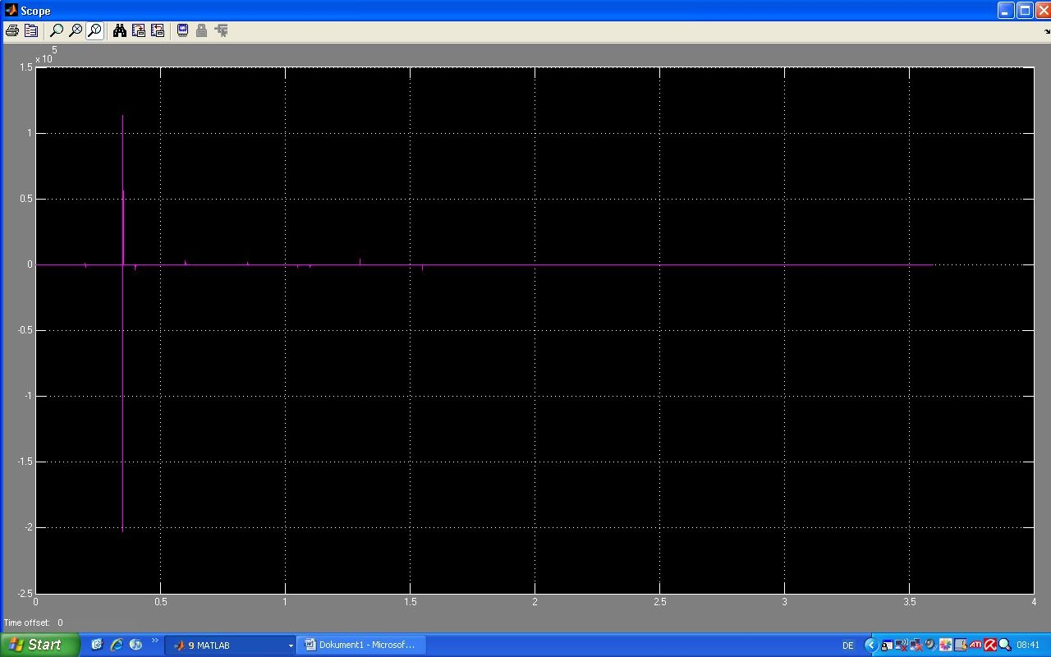Click the lock axes selection icon

tap(201, 30)
